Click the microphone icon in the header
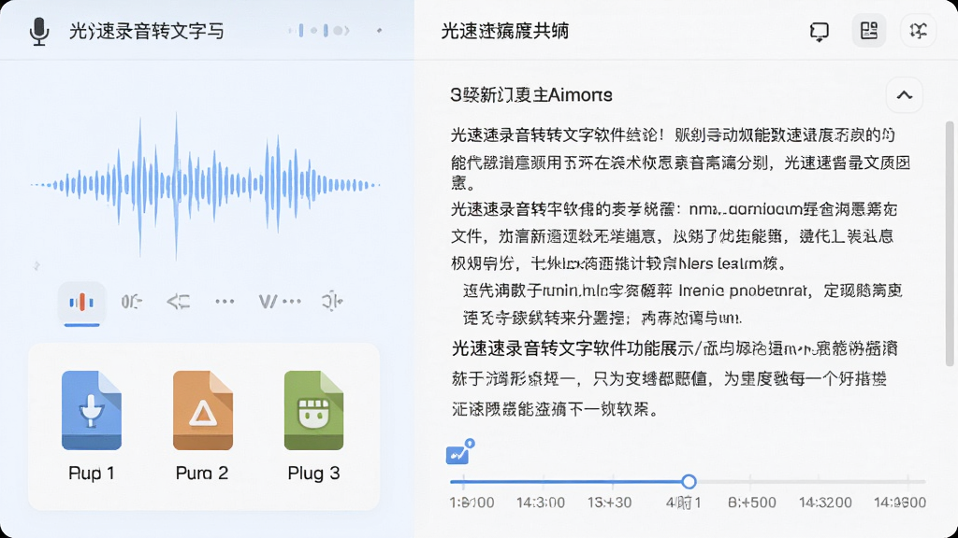Viewport: 958px width, 538px height. pos(39,31)
